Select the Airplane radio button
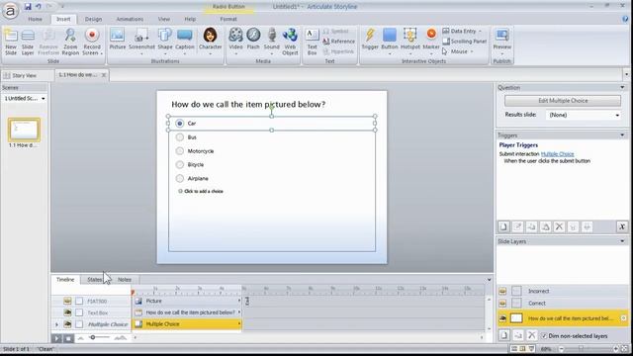Screen dimensions: 633x356 tap(180, 178)
